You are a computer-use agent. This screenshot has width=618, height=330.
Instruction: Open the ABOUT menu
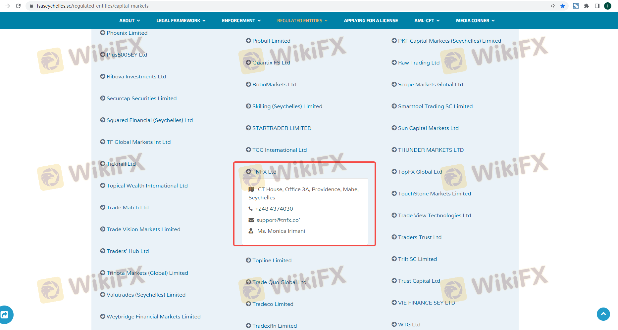click(x=129, y=21)
